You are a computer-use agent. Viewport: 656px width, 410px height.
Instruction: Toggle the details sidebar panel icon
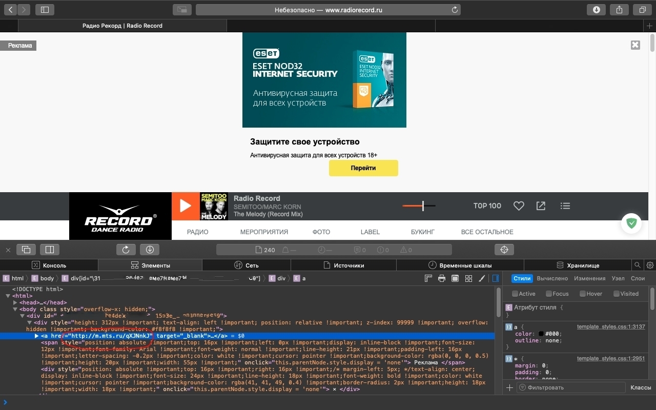pos(496,278)
